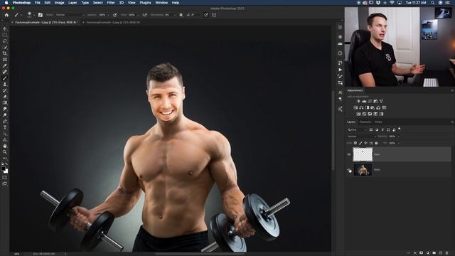Hide the Face layer
Screen dimensions: 455x256
coord(349,154)
